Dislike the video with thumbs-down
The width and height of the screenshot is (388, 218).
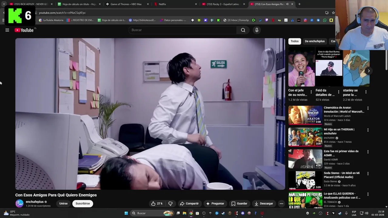[x=170, y=203]
